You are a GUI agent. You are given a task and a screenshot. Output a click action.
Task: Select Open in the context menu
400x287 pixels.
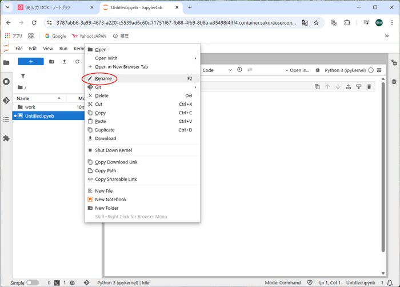pyautogui.click(x=142, y=50)
